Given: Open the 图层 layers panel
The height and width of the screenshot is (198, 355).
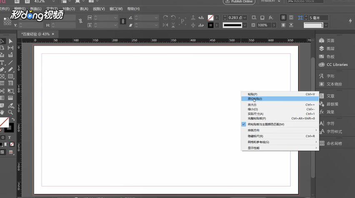Looking at the screenshot, I should (x=327, y=49).
